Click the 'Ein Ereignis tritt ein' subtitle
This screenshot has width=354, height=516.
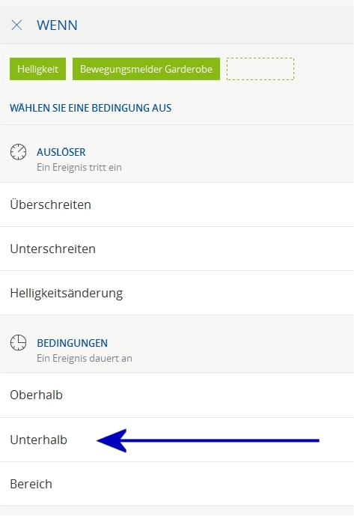[79, 168]
